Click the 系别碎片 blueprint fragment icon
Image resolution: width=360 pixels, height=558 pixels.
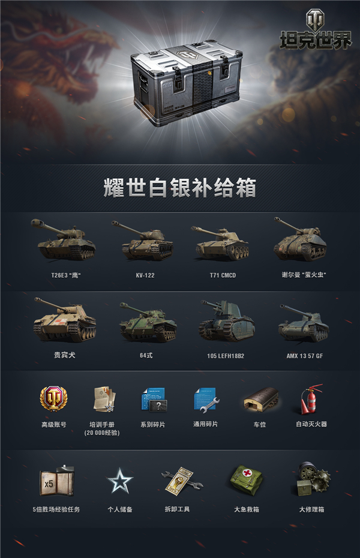(154, 400)
